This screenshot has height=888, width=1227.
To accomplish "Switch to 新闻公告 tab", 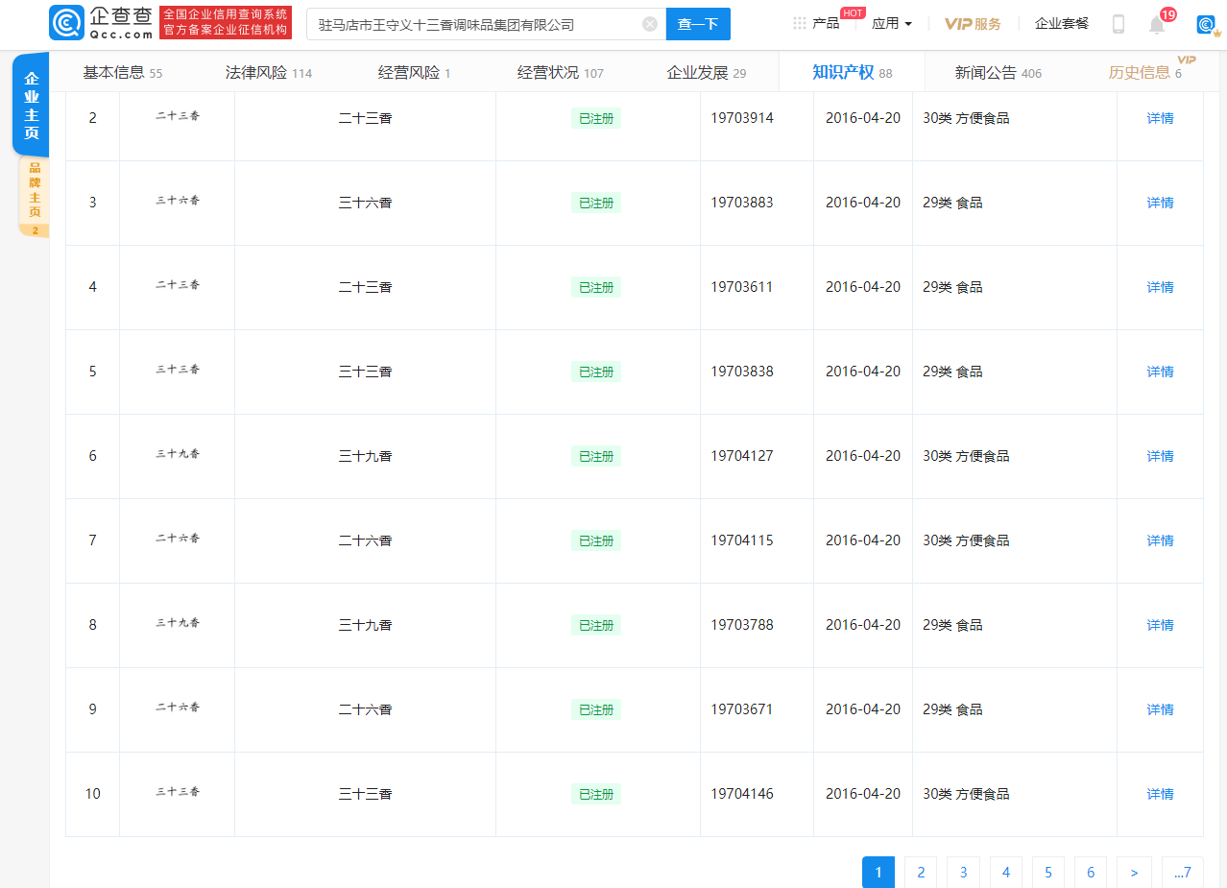I will click(998, 73).
